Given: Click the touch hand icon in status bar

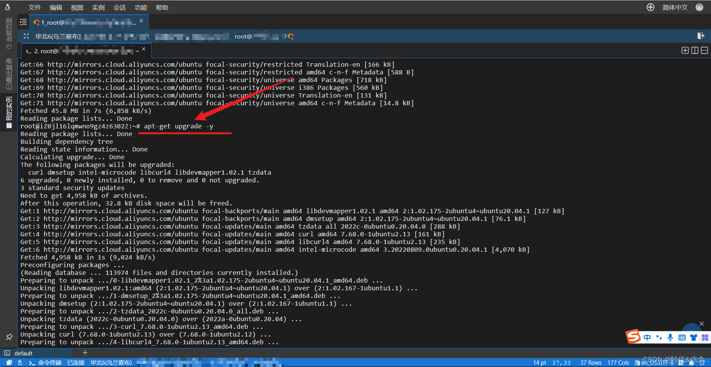Looking at the screenshot, I should coord(20,362).
